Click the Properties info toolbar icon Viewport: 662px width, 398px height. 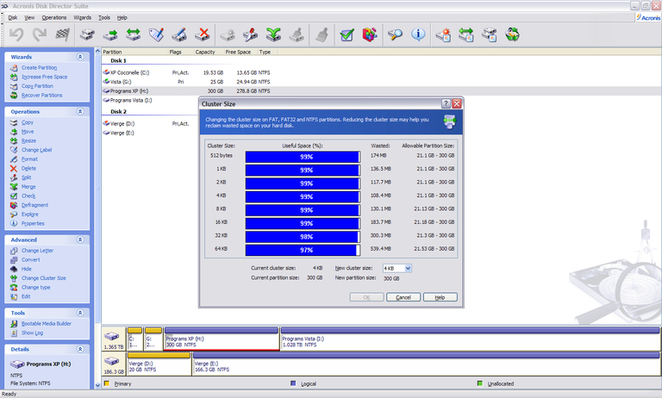(x=418, y=34)
